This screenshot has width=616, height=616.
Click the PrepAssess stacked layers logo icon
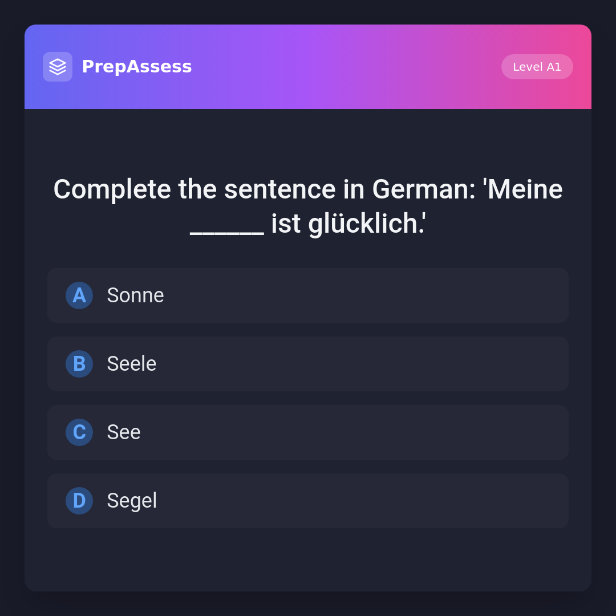58,67
